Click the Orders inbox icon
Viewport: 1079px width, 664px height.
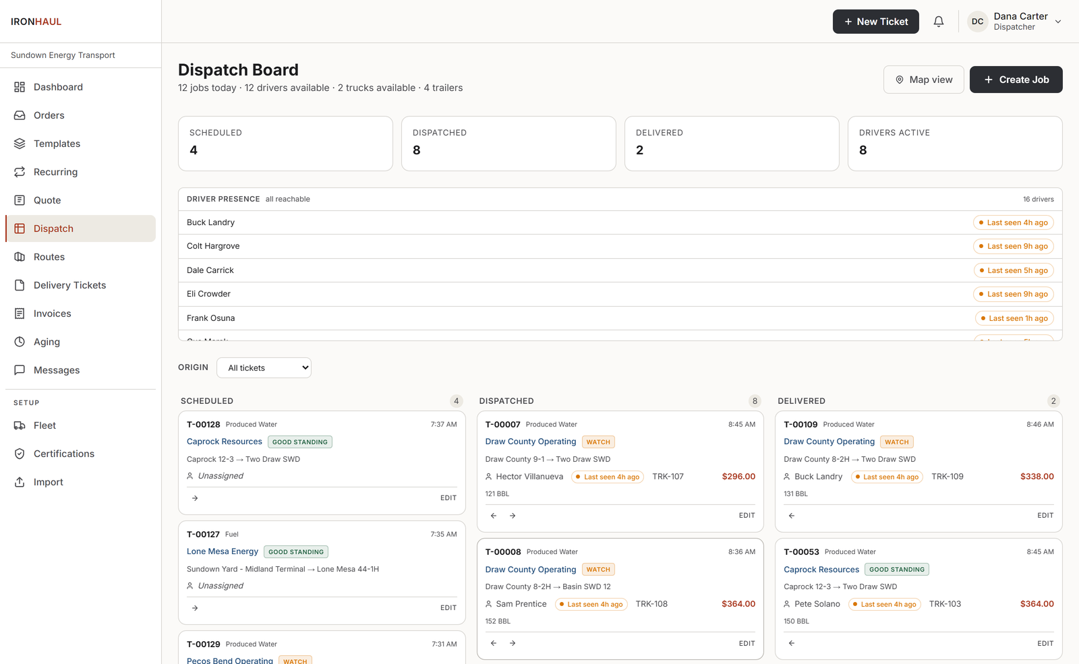(x=20, y=115)
